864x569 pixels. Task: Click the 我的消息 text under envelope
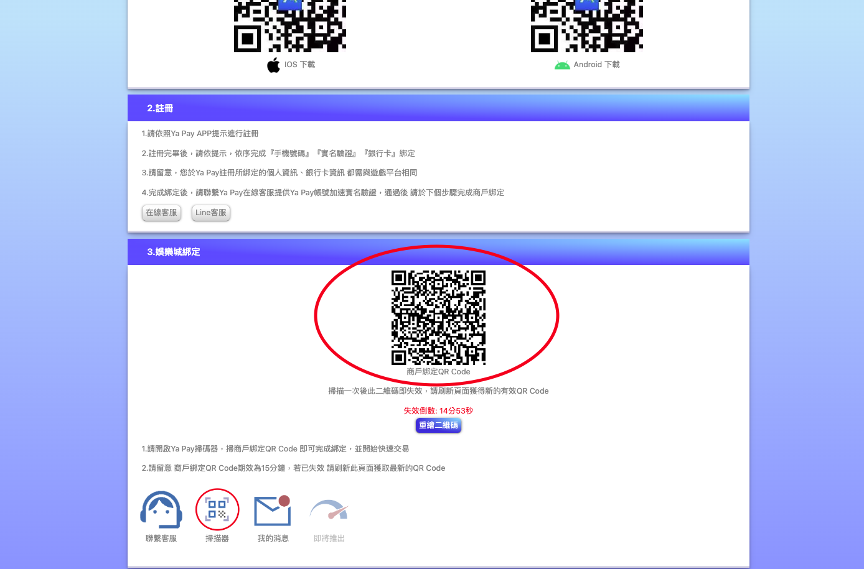pyautogui.click(x=273, y=539)
